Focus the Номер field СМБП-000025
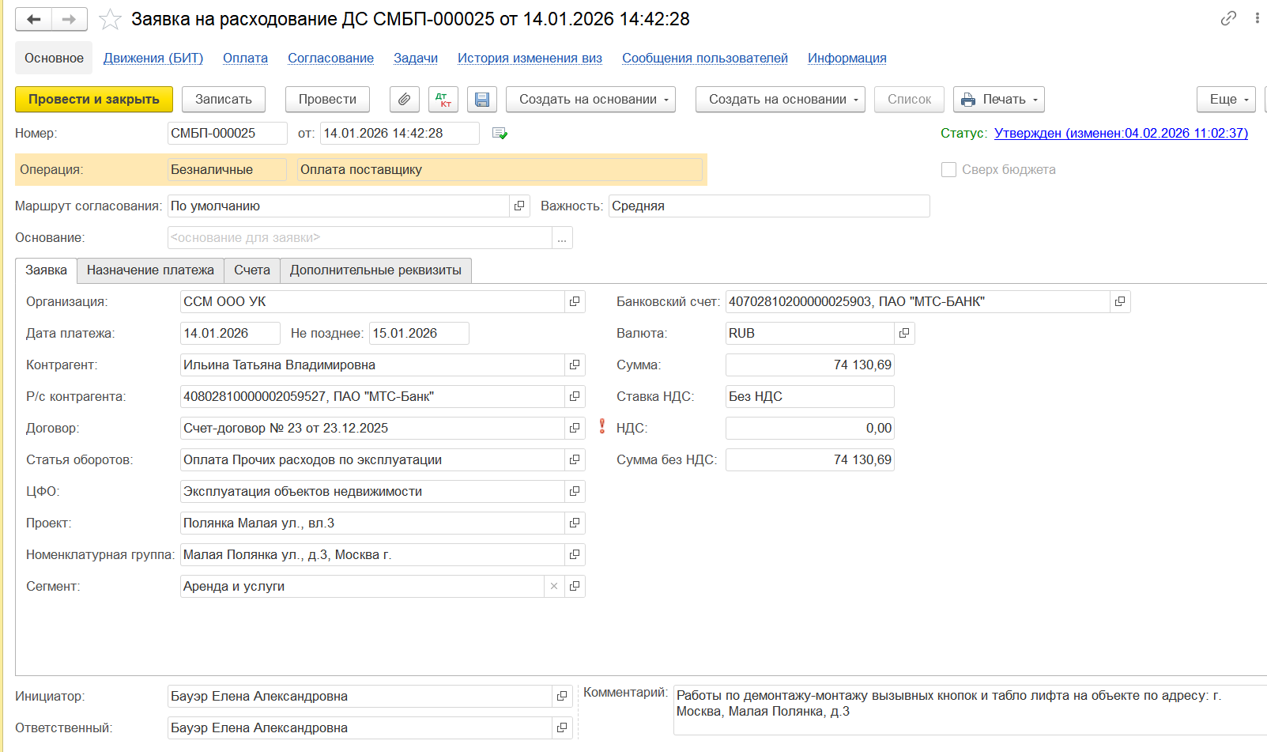This screenshot has height=752, width=1267. click(x=228, y=134)
